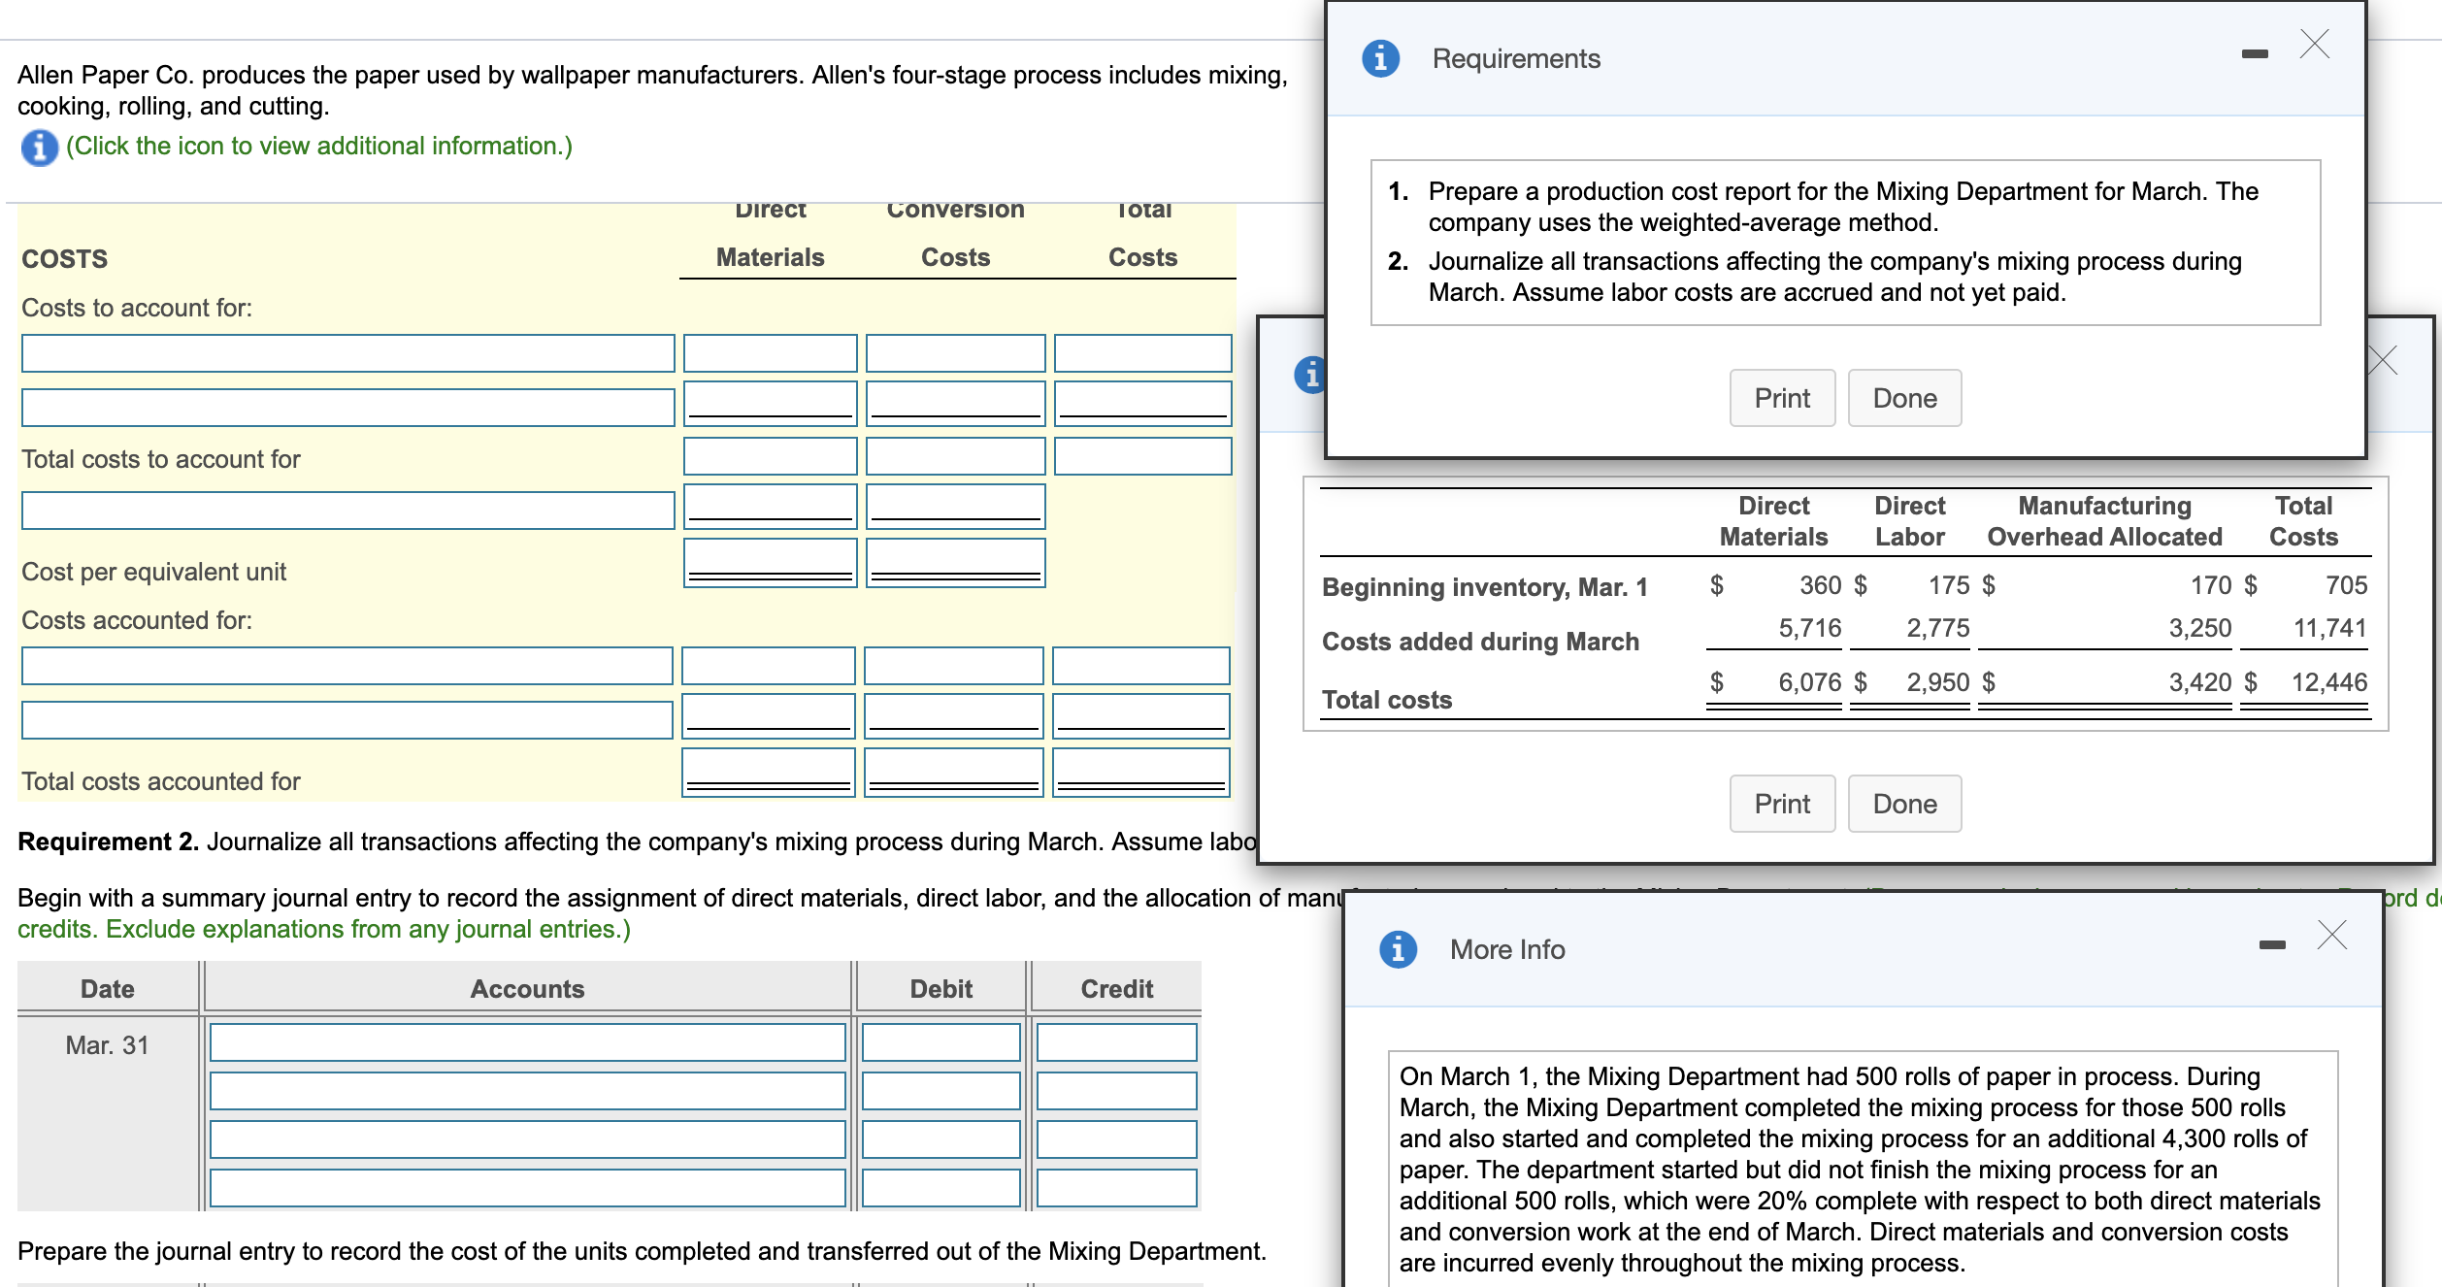Viewport: 2442px width, 1287px height.
Task: Click the info icon in the Requirements dialog header
Action: (1382, 58)
